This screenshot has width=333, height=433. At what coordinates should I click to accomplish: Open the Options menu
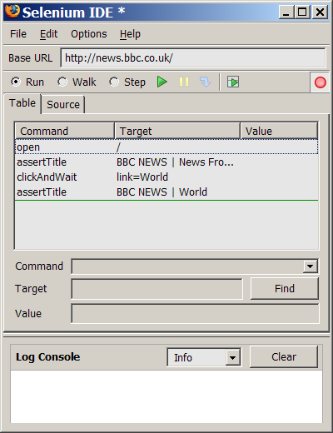[x=89, y=34]
